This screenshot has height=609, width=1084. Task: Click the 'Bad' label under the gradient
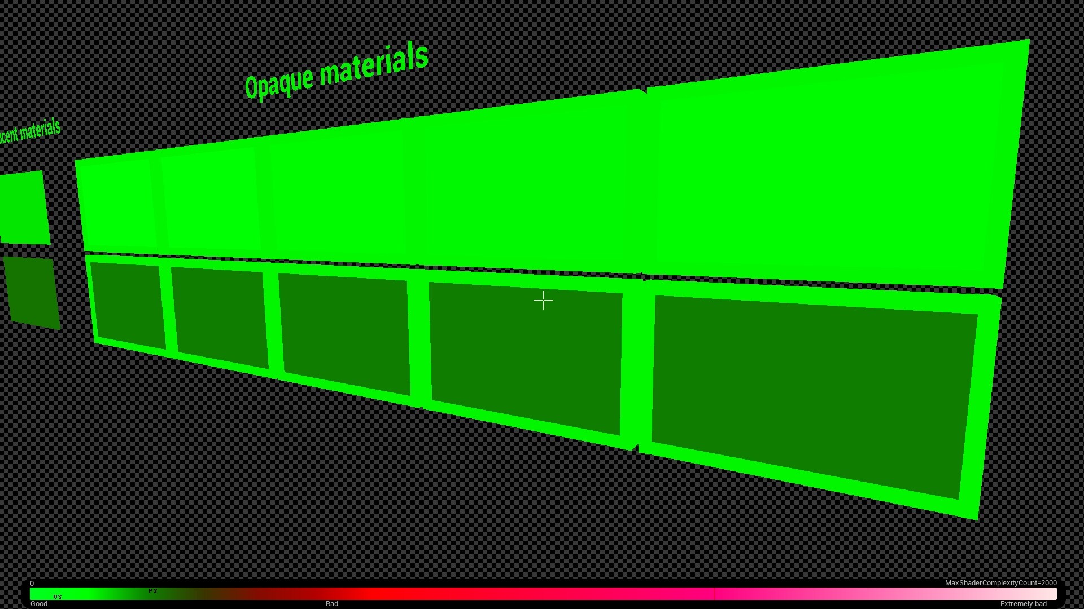[x=332, y=604]
